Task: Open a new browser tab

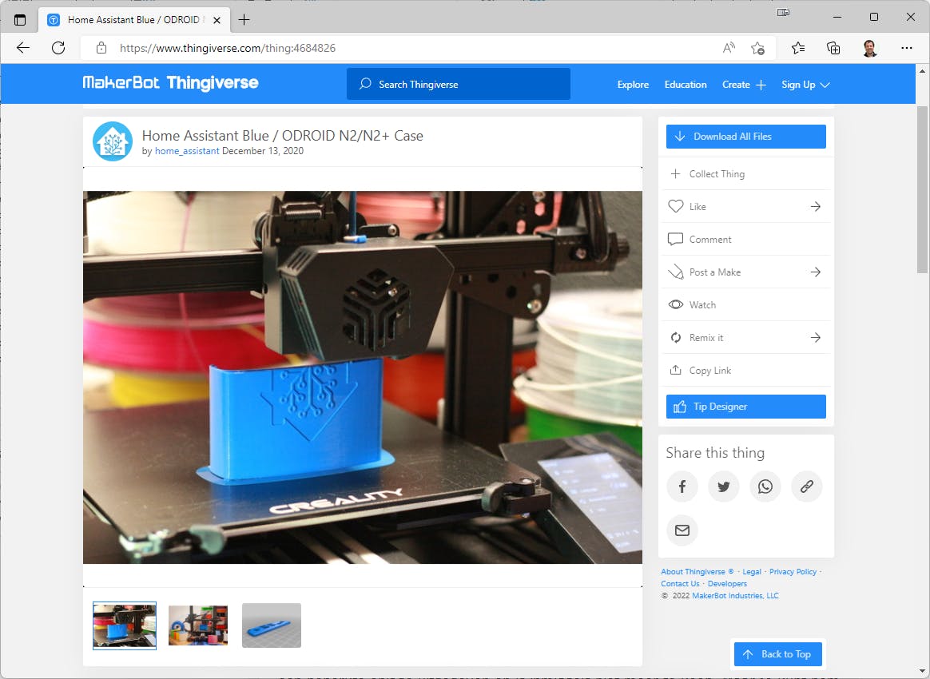Action: (x=244, y=19)
